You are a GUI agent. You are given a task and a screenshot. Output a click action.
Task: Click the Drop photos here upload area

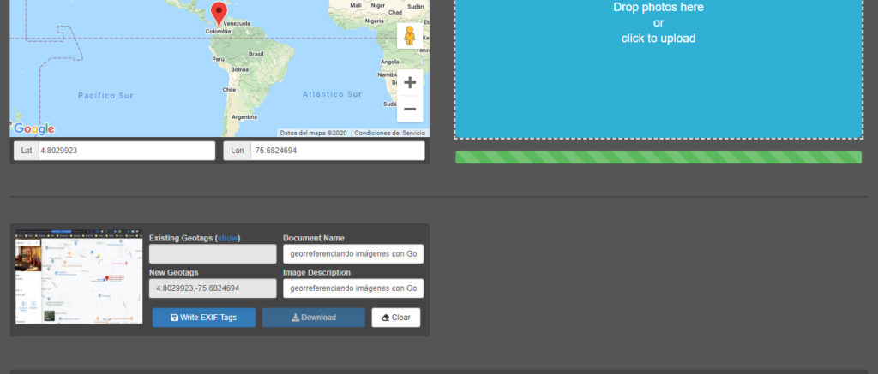click(658, 68)
